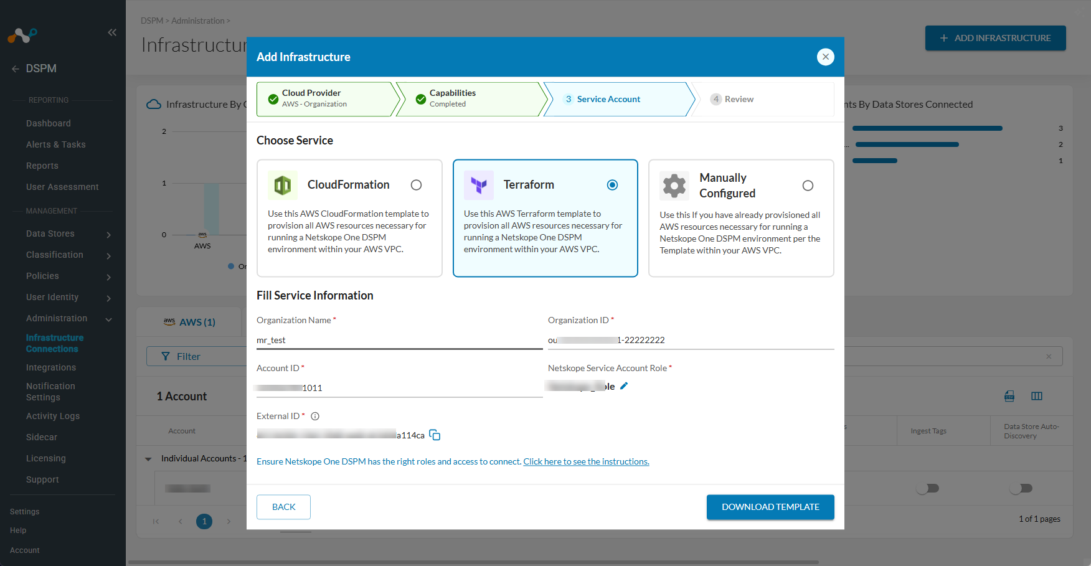The width and height of the screenshot is (1091, 566).
Task: Click the Organization ID input field
Action: [x=691, y=340]
